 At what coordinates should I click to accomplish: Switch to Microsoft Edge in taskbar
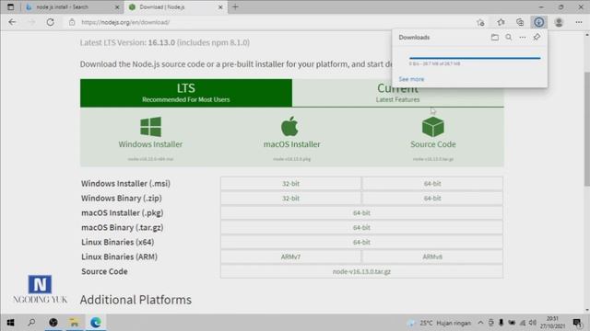(96, 323)
